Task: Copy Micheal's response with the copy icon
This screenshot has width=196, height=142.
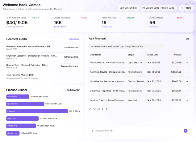Action: click(x=90, y=109)
